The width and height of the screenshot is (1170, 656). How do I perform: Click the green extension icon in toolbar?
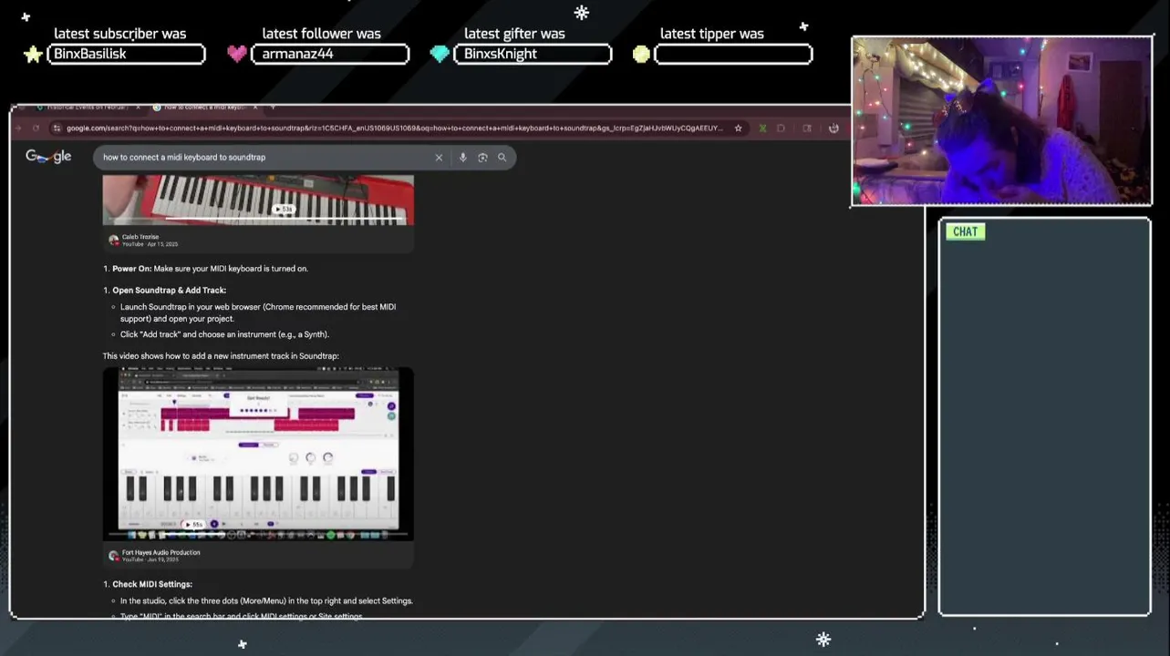[762, 128]
